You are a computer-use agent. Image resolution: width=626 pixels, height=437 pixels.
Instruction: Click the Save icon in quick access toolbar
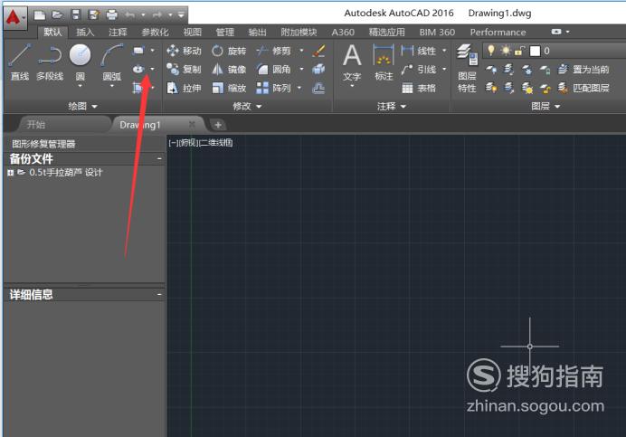click(75, 15)
